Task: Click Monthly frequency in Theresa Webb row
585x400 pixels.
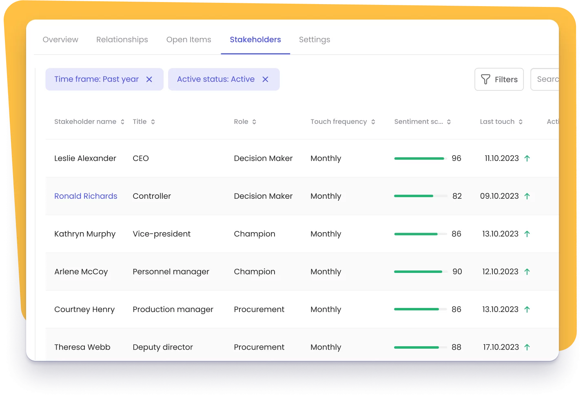Action: coord(326,347)
